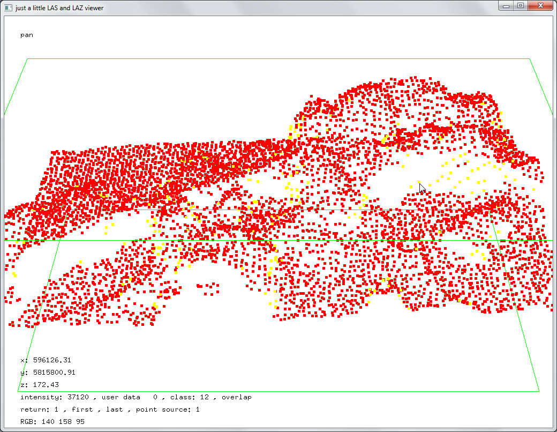The width and height of the screenshot is (557, 432).
Task: Click the "first" return flag text
Action: click(x=82, y=409)
